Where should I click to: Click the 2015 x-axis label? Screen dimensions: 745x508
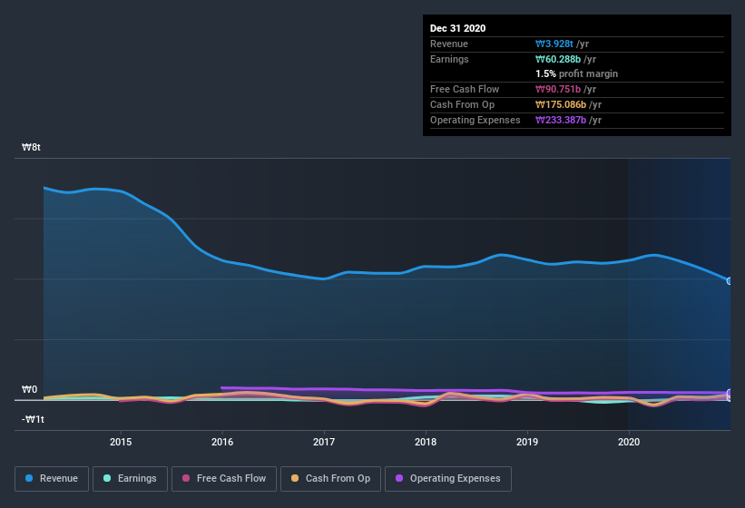[x=121, y=442]
